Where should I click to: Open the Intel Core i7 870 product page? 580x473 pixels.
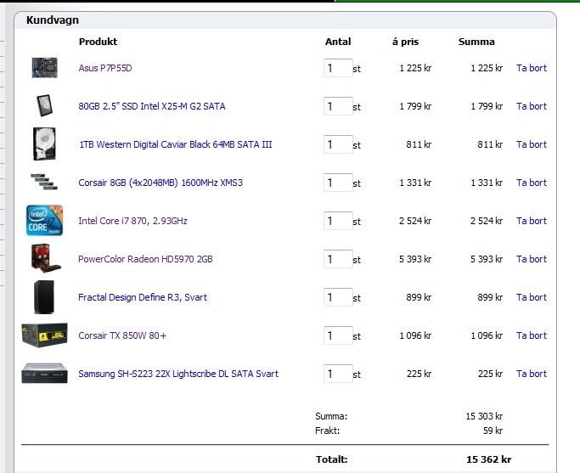pos(132,221)
